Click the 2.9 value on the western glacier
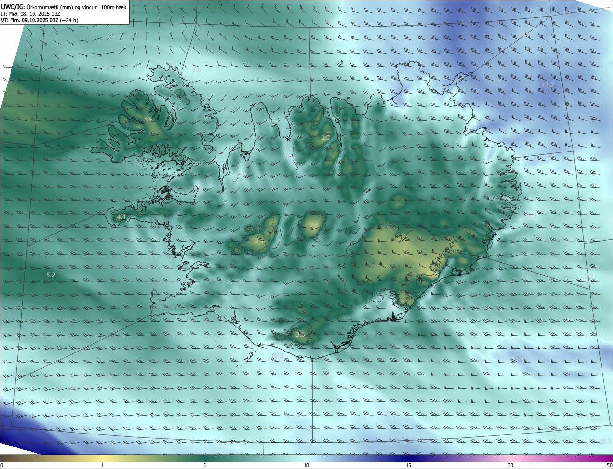The width and height of the screenshot is (613, 469). coord(259,241)
